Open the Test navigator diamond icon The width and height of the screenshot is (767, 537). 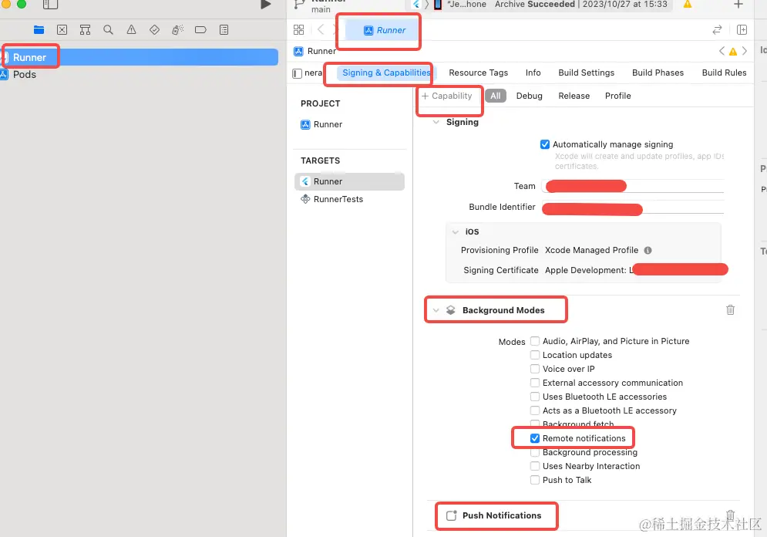click(x=155, y=30)
